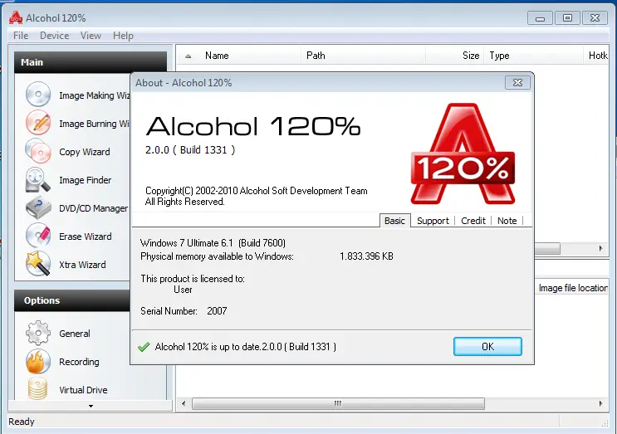
Task: Collapse the Options panel header
Action: point(72,300)
